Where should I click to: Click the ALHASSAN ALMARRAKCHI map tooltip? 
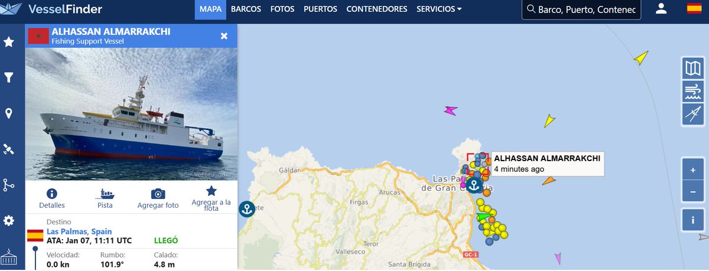click(547, 163)
